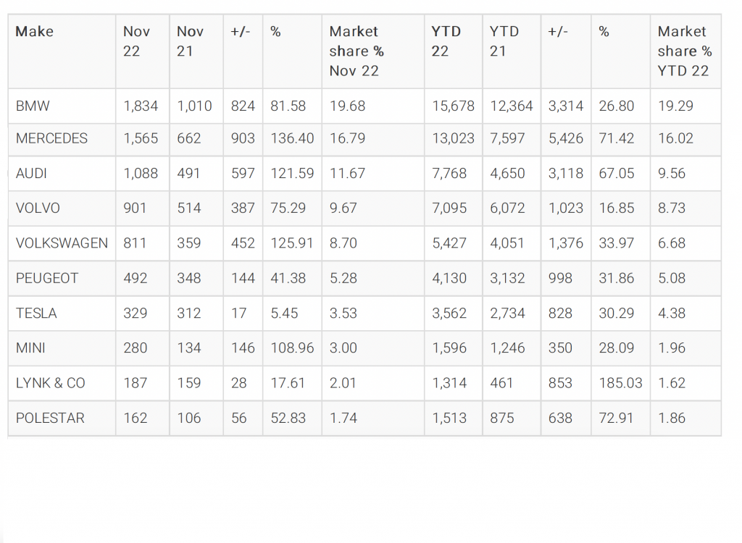This screenshot has width=742, height=543.
Task: Click the Nov 22 column header
Action: point(136,41)
